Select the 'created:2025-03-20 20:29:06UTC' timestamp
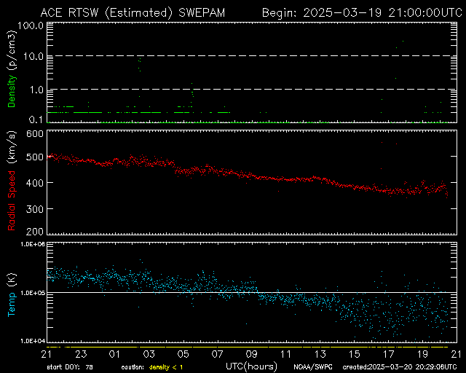The height and width of the screenshot is (373, 466). coord(400,367)
